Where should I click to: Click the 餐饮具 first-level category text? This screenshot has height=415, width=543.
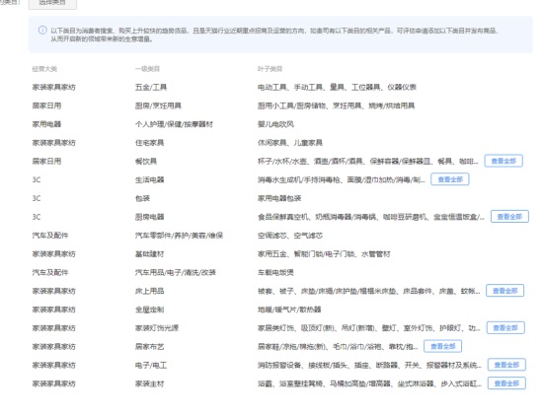146,161
